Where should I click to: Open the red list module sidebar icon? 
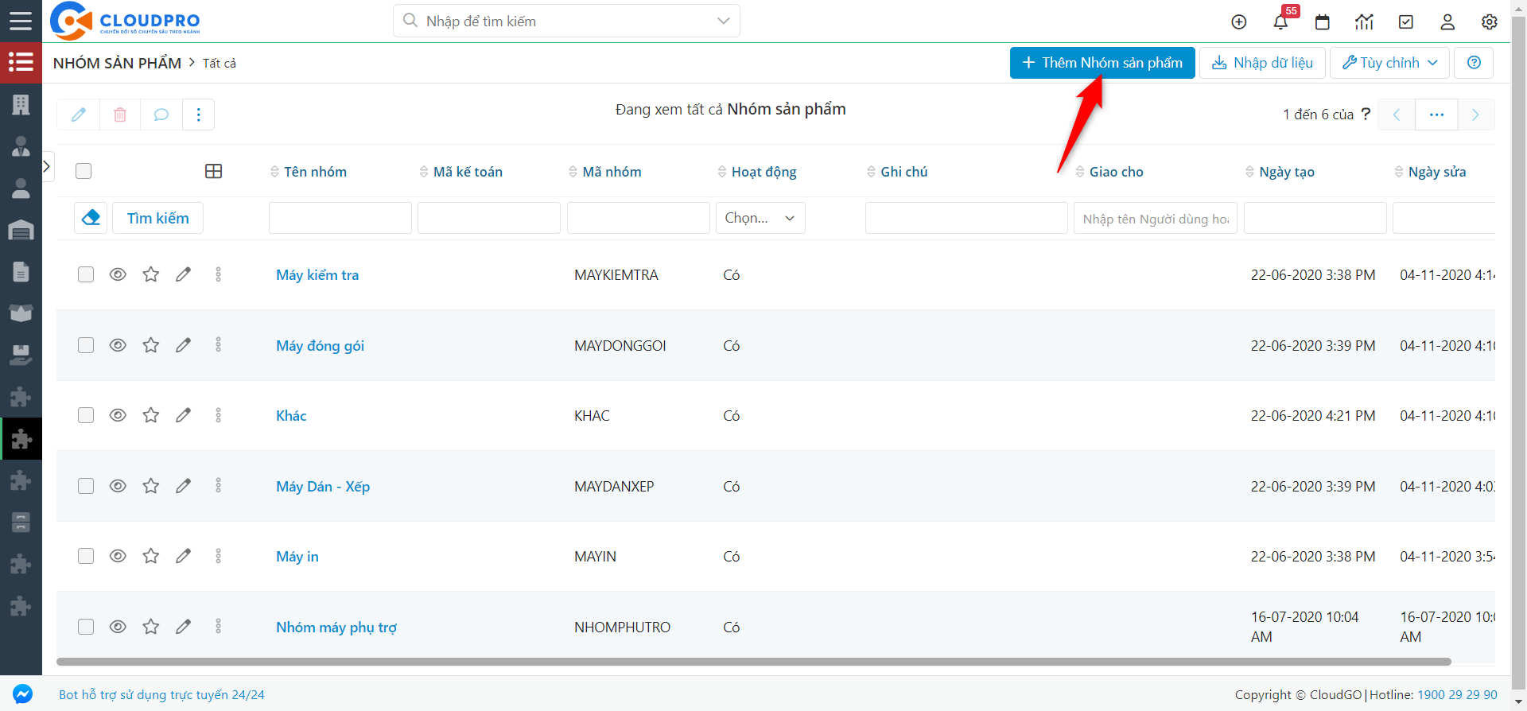point(21,62)
